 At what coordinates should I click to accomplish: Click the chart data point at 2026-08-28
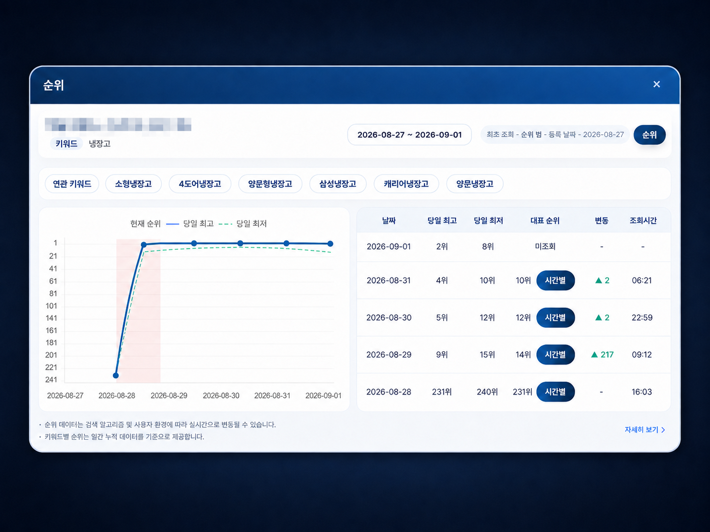[116, 376]
